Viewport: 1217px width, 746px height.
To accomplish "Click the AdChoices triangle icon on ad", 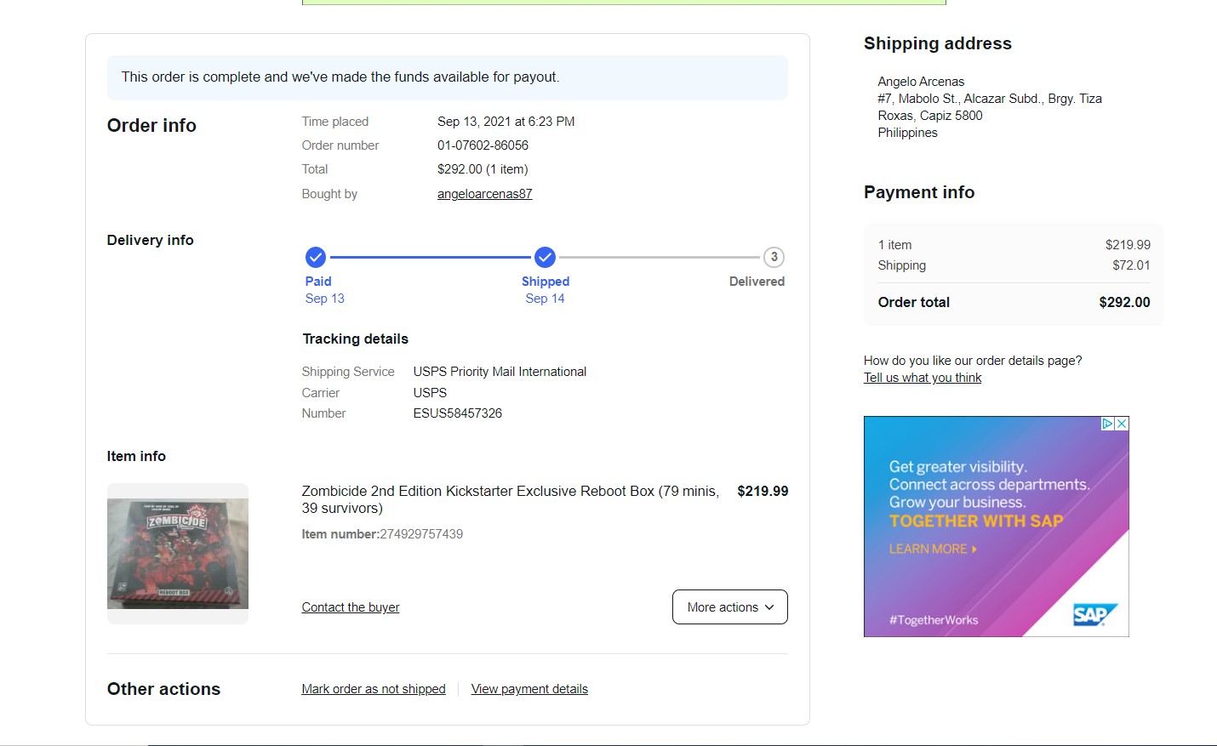I will (x=1107, y=424).
